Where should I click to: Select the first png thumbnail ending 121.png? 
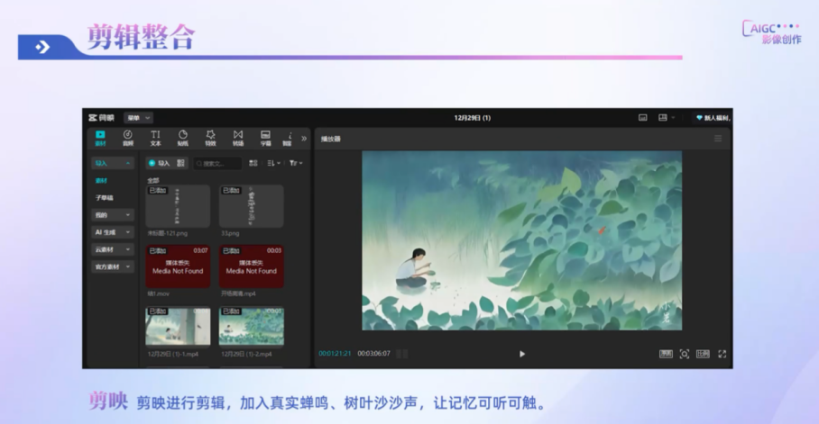(178, 206)
